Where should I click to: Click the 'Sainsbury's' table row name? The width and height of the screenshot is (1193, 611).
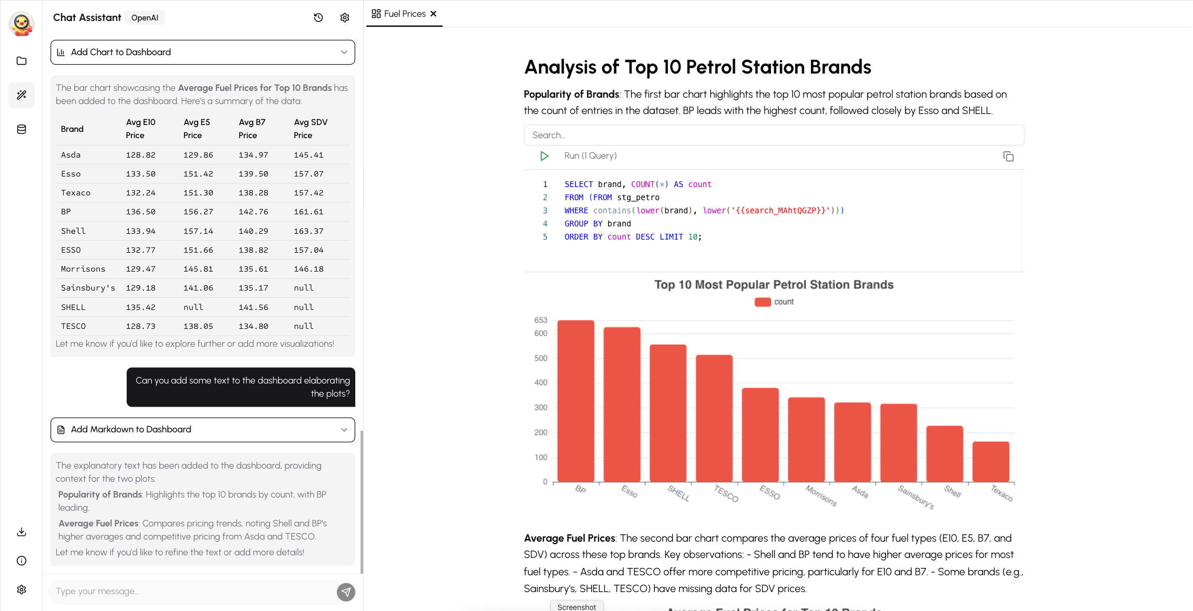tap(88, 288)
